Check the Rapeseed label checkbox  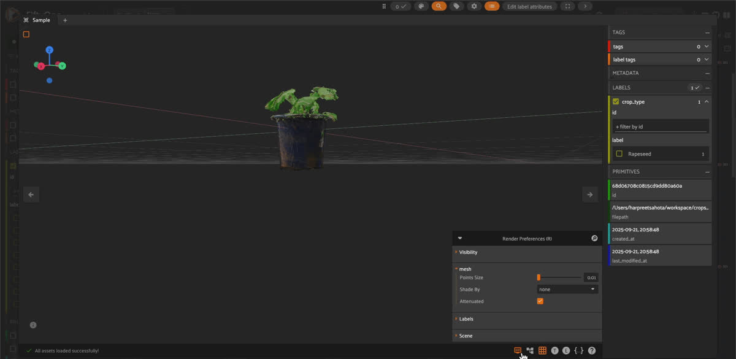click(619, 154)
